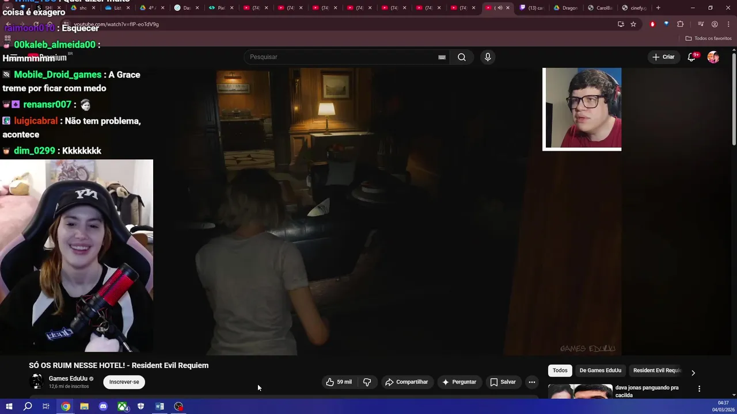Click the '12,6 mi de inscritos' subscriber count
The height and width of the screenshot is (414, 737).
[69, 386]
